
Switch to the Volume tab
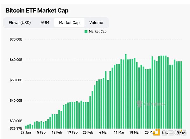tap(96, 23)
